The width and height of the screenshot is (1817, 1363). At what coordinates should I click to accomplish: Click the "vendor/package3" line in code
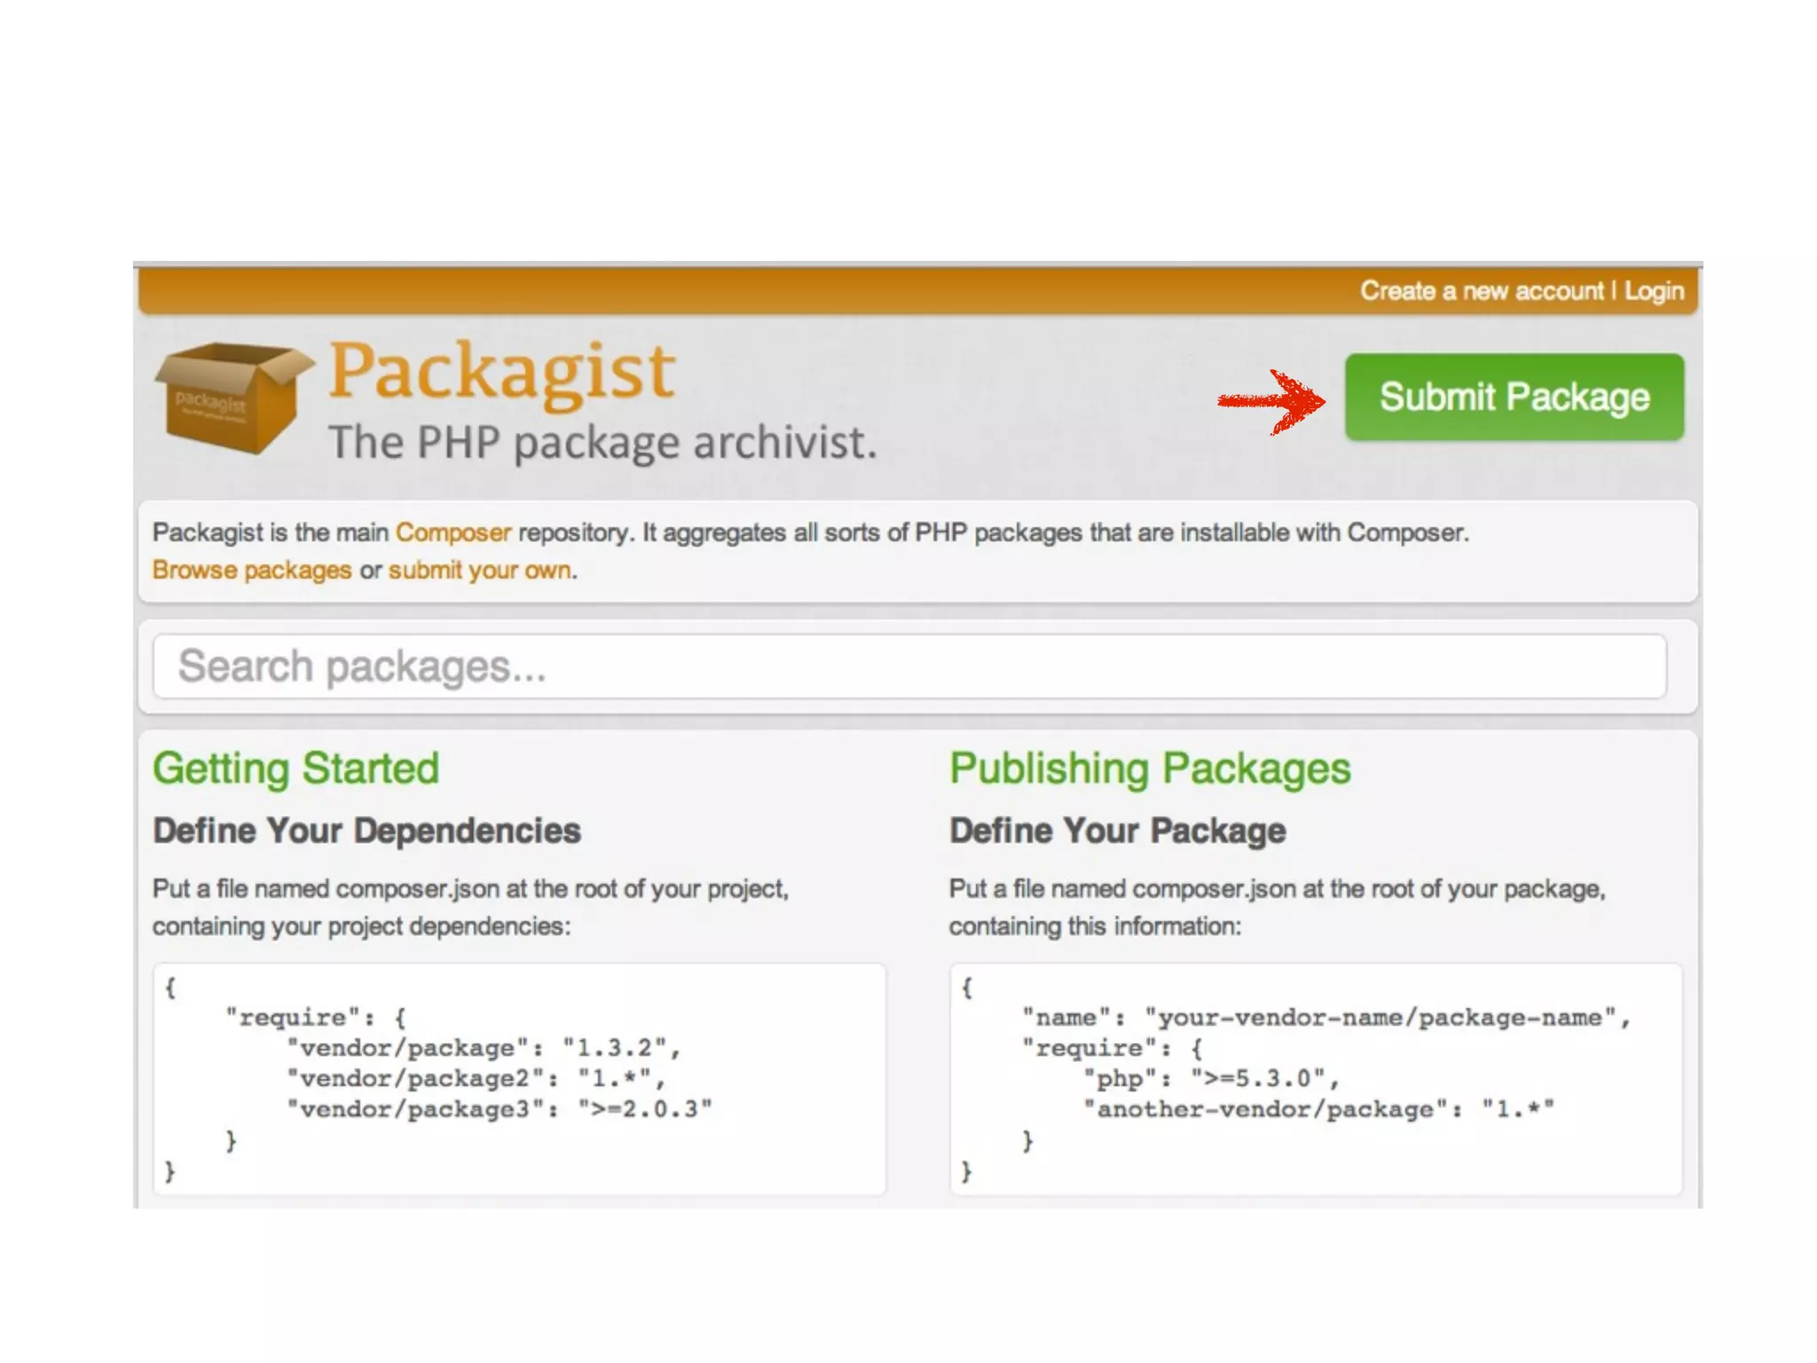499,1109
